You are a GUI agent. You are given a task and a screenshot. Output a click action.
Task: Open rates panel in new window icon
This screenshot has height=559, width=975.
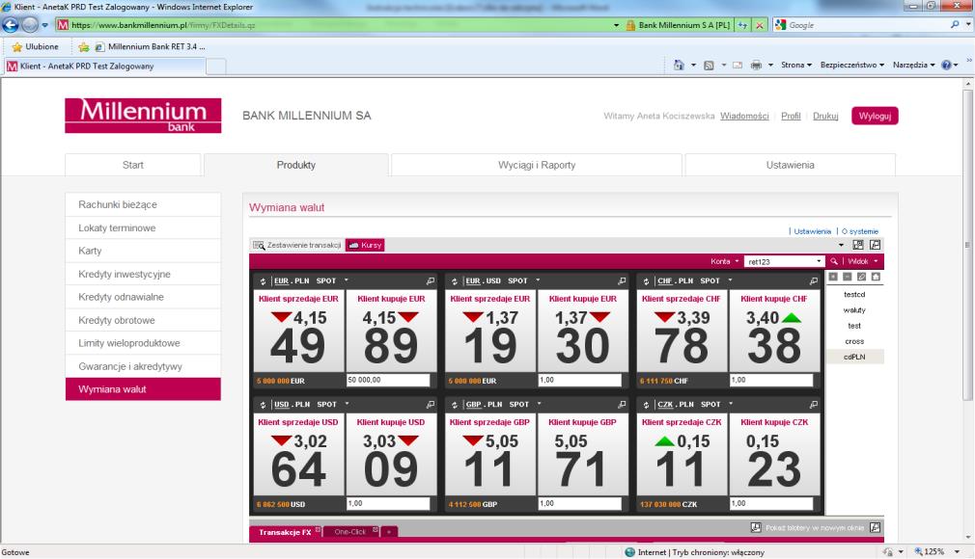pos(875,245)
